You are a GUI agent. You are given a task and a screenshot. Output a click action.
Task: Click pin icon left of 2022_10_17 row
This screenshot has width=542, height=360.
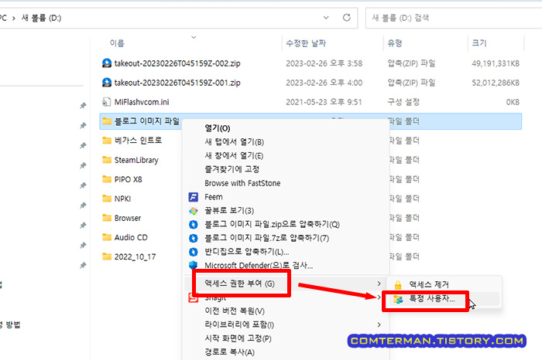(x=83, y=266)
